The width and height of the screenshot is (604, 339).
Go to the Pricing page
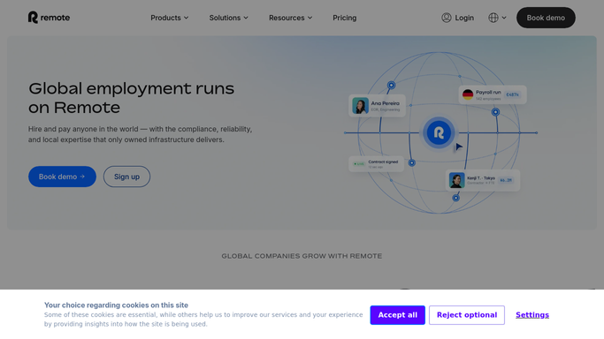point(344,18)
